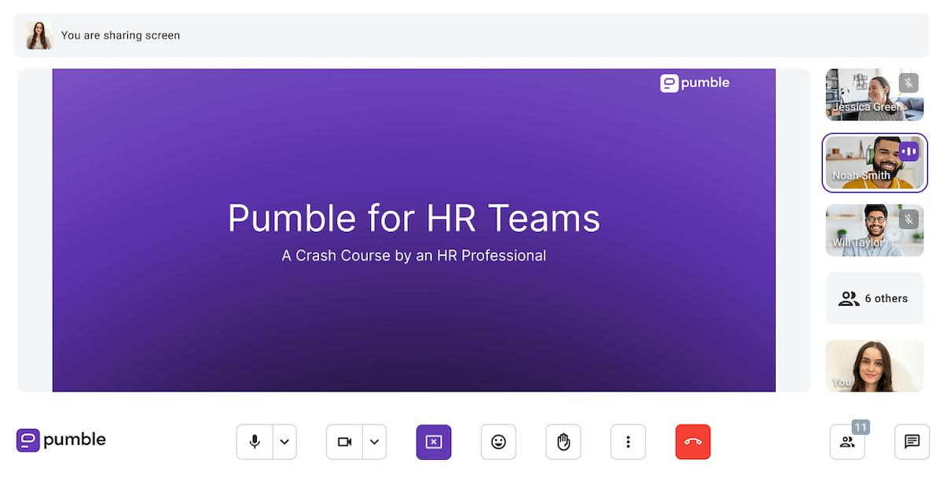Open the participants list
Viewport: 943px width, 485px height.
click(x=847, y=442)
